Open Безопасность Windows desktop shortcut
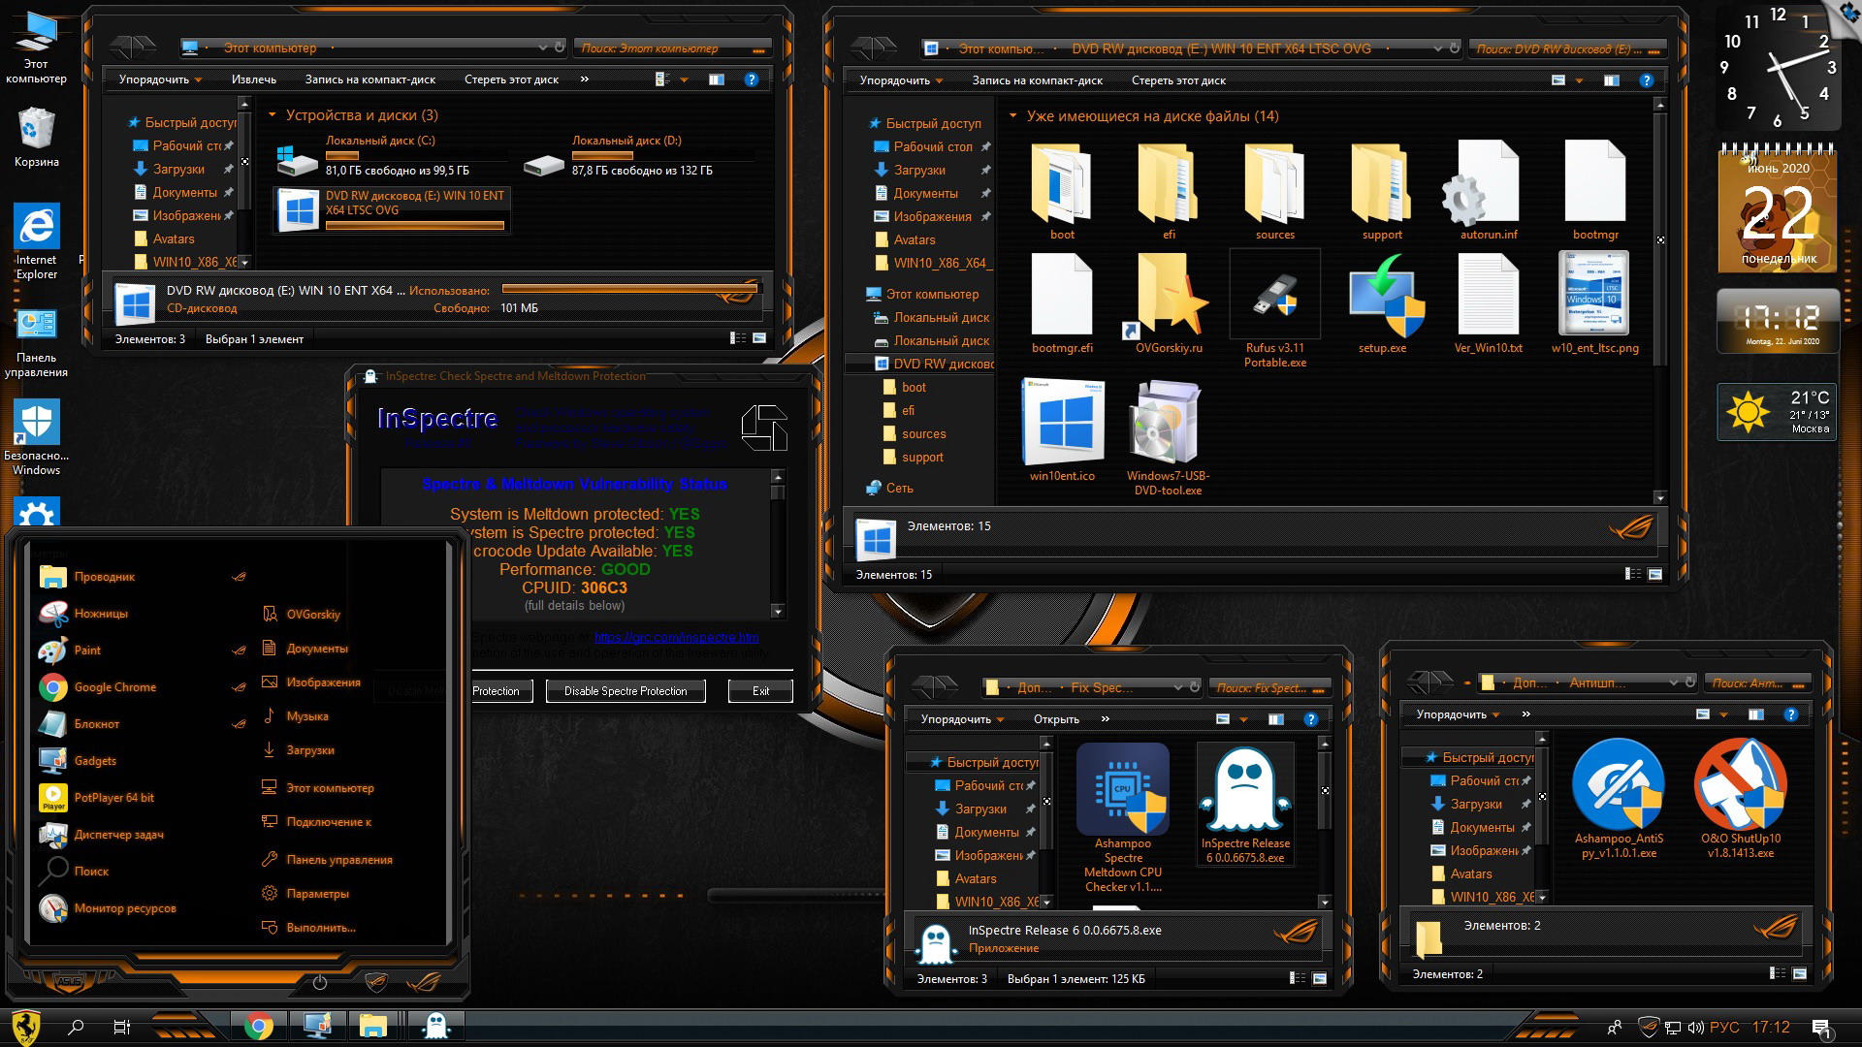The image size is (1862, 1047). [36, 437]
